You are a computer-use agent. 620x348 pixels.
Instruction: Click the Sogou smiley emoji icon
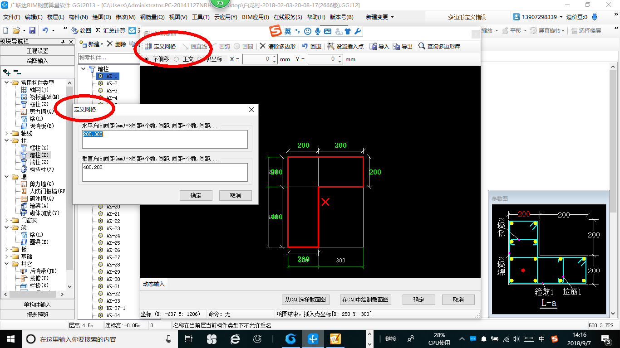coord(308,31)
